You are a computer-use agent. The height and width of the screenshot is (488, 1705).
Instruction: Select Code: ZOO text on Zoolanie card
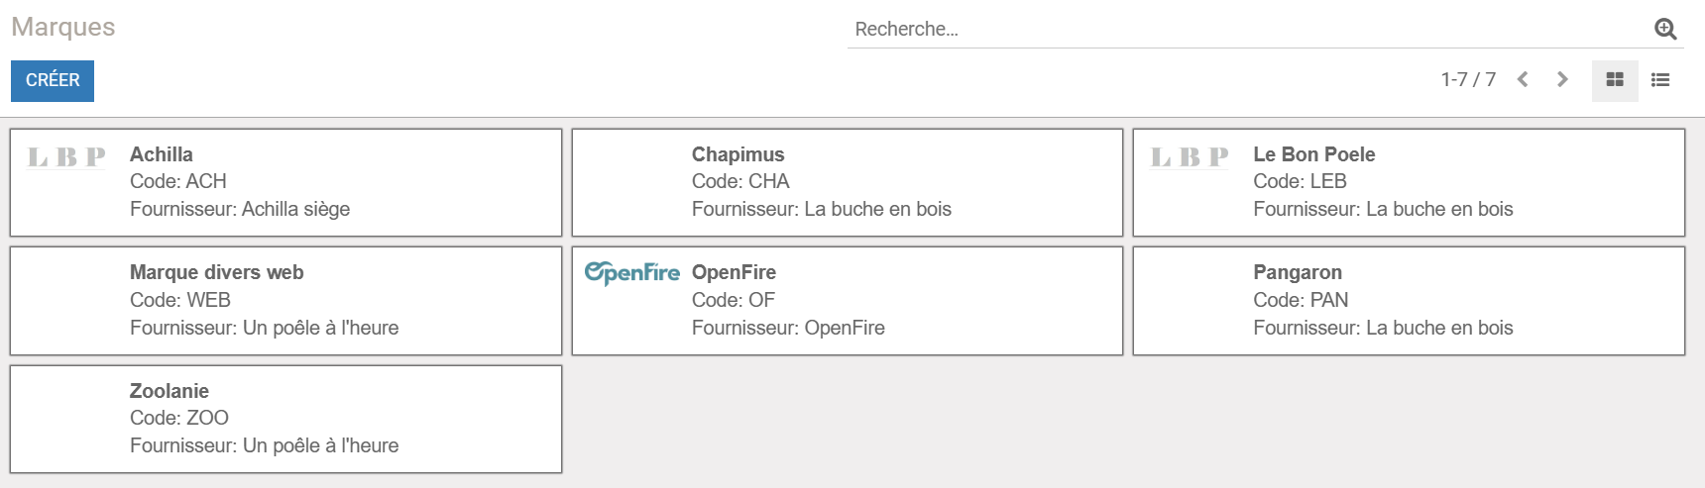pos(179,418)
